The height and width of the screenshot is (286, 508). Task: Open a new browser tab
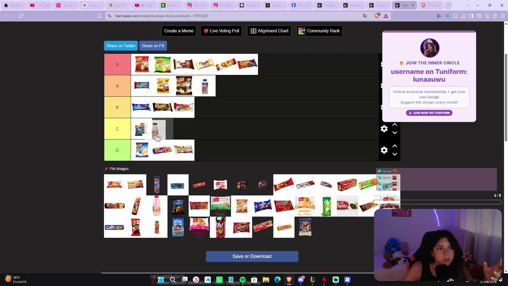click(x=448, y=5)
